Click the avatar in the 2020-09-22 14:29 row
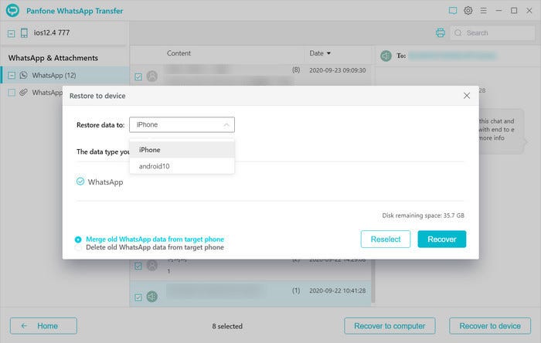 pyautogui.click(x=151, y=265)
